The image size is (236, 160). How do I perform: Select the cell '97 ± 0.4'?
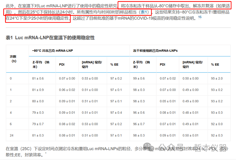click(116, 113)
